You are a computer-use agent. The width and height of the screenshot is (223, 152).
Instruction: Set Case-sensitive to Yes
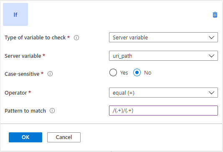(113, 72)
